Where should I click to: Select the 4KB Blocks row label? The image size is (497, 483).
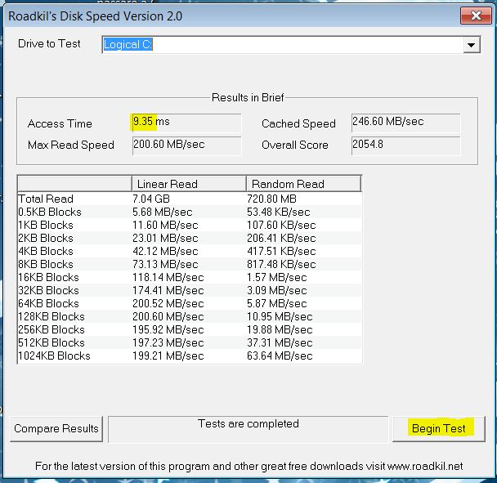point(46,251)
